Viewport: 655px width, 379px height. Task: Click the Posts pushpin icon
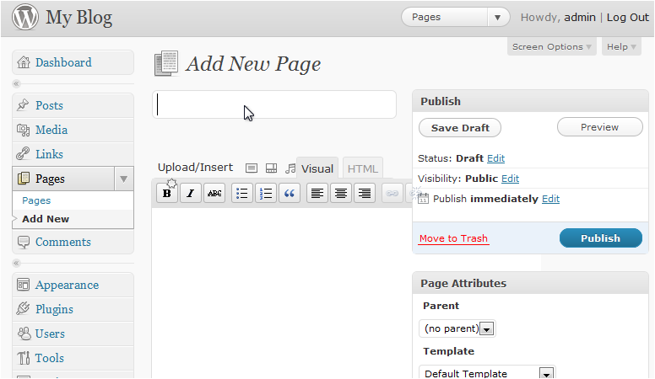tap(23, 105)
